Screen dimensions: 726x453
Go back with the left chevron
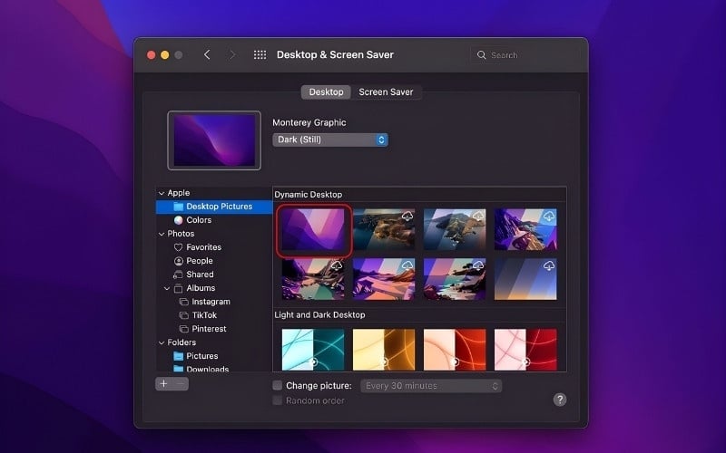pos(207,55)
